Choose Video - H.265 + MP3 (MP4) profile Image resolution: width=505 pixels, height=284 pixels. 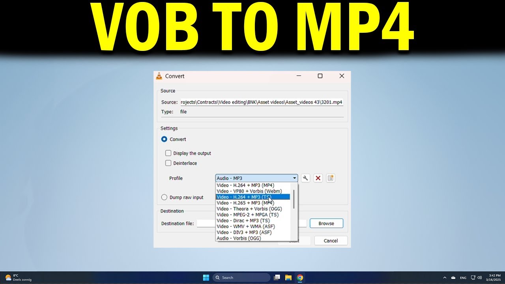pos(253,203)
